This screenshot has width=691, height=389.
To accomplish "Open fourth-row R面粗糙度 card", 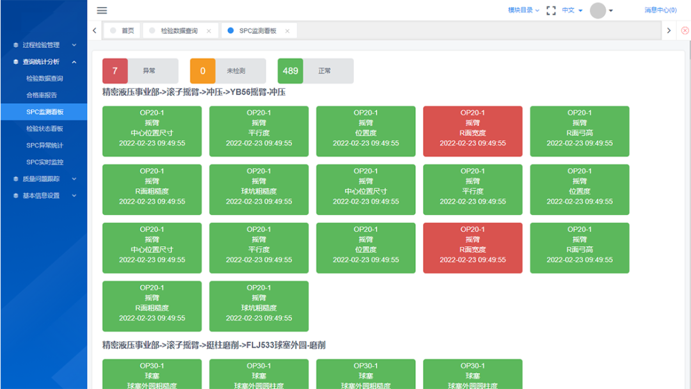I will coord(152,306).
